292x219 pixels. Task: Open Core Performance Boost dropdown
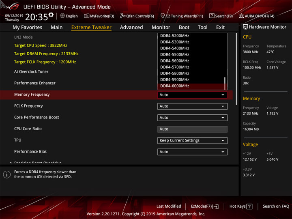[192, 118]
